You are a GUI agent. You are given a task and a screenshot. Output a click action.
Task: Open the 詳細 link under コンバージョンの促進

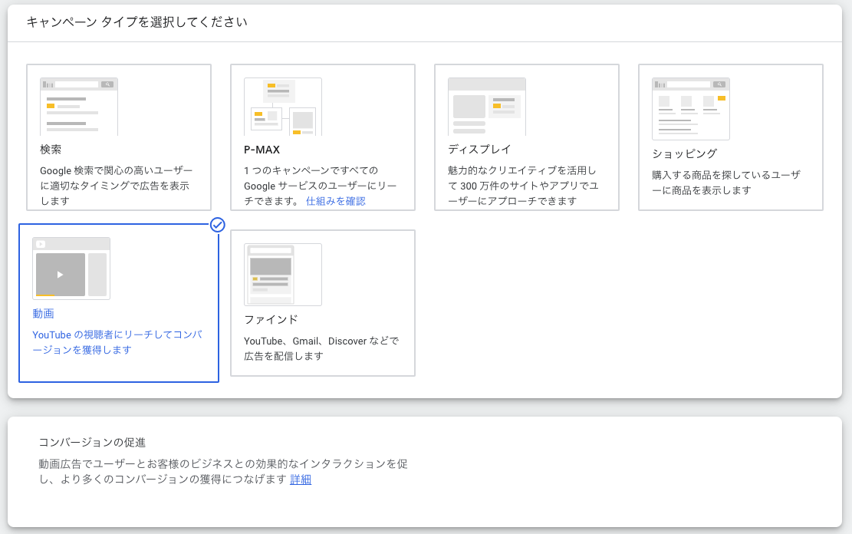pyautogui.click(x=301, y=480)
